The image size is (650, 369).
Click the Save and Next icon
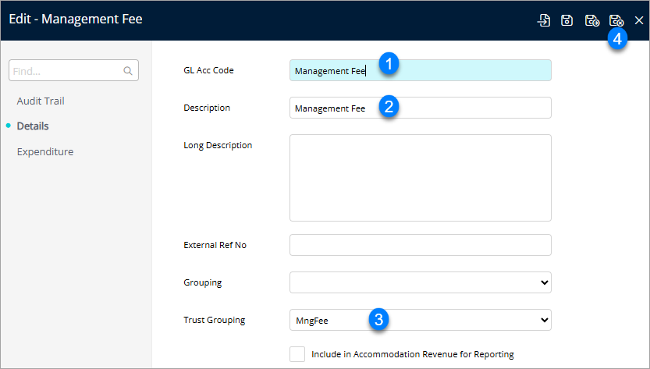[x=592, y=21]
